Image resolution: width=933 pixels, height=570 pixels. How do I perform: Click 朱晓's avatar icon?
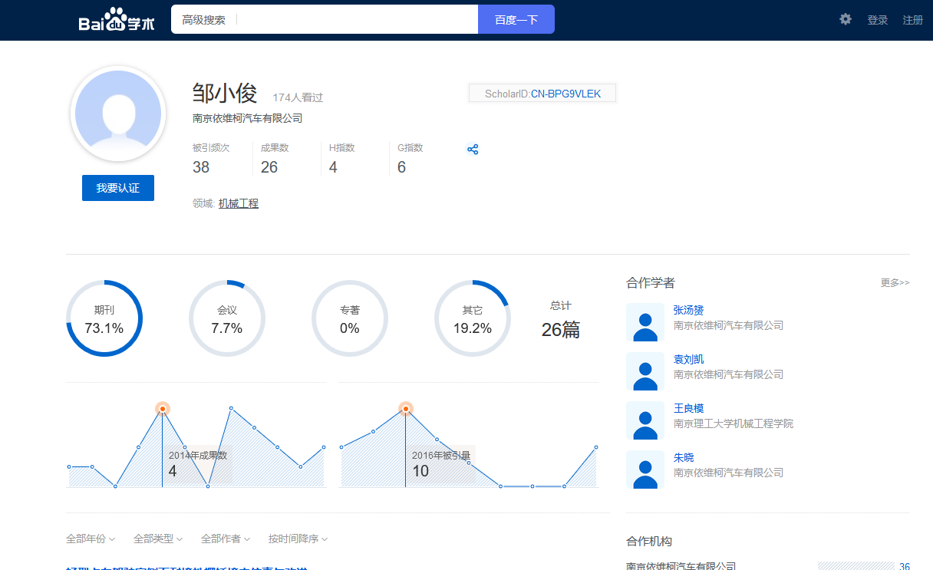(645, 470)
